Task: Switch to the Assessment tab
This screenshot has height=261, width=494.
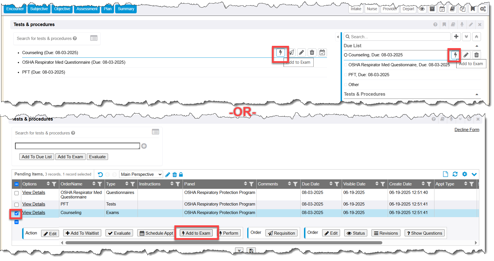Action: [87, 9]
